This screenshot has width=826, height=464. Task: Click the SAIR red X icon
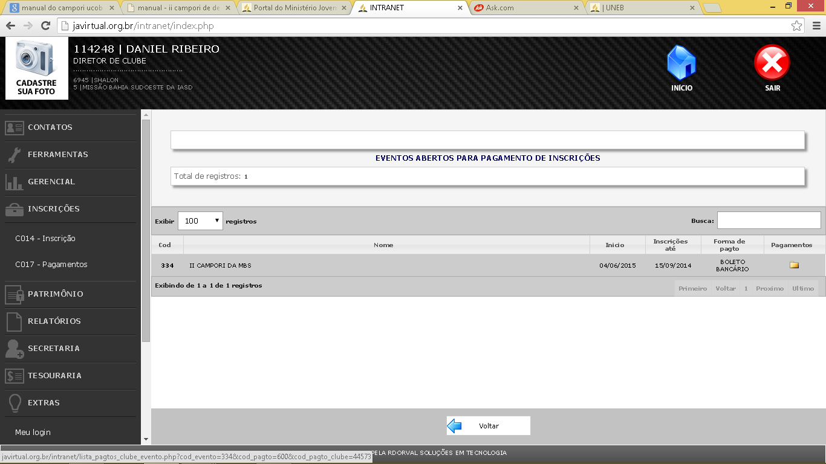click(772, 63)
